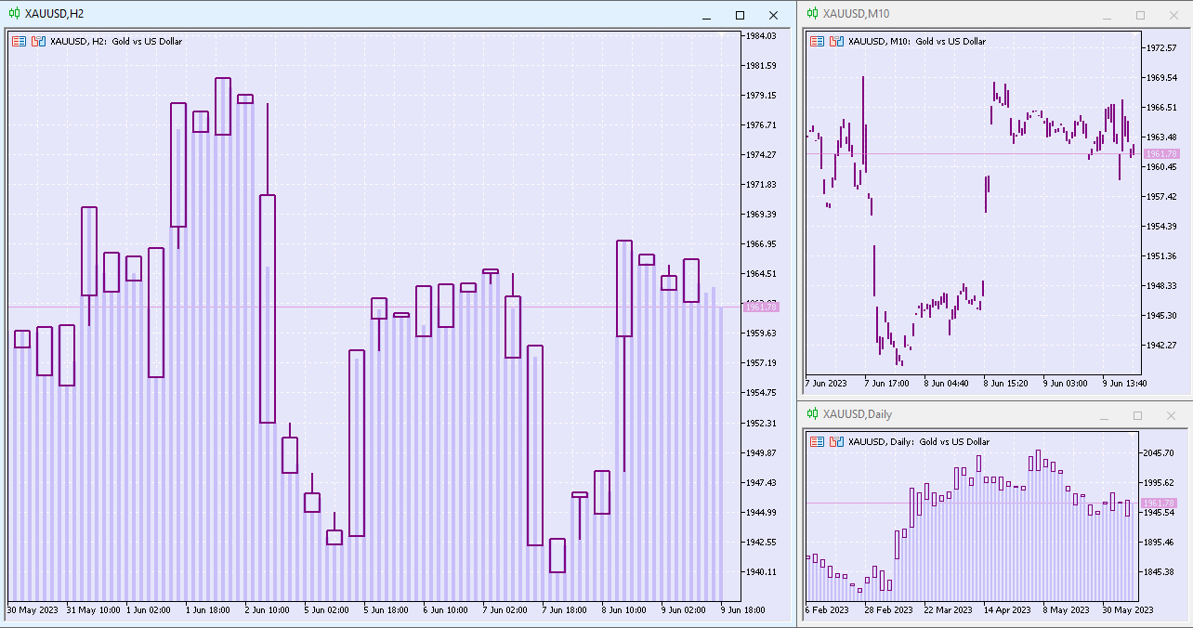The width and height of the screenshot is (1193, 628).
Task: Click the 1972.57 price label in M10 chart
Action: [1162, 47]
